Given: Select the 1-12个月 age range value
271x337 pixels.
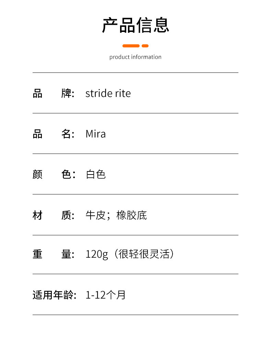Looking at the screenshot, I should tap(105, 295).
